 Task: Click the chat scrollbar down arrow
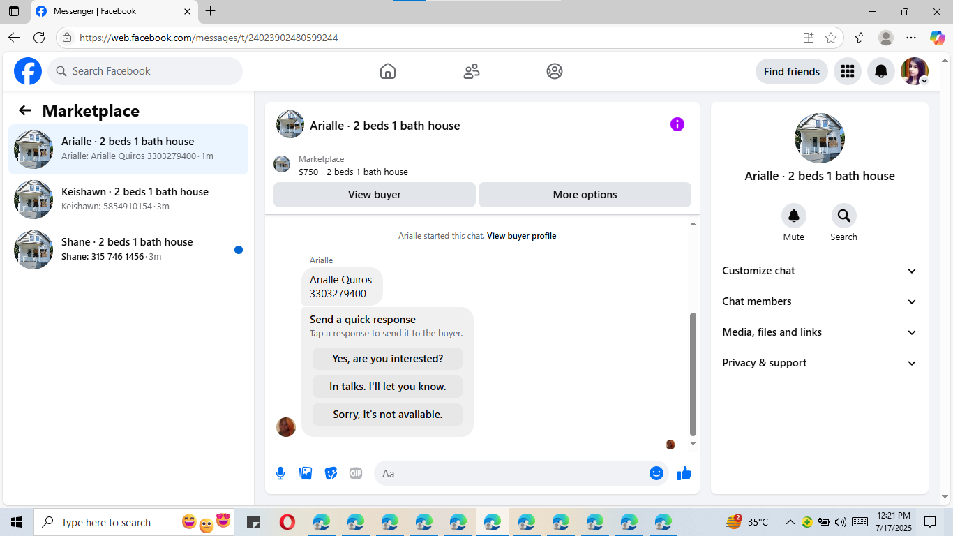tap(693, 443)
